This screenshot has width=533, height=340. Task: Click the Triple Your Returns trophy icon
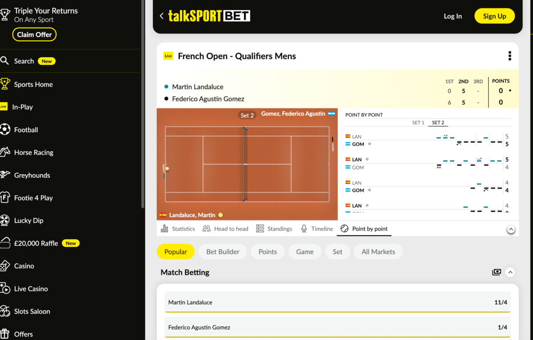[5, 15]
